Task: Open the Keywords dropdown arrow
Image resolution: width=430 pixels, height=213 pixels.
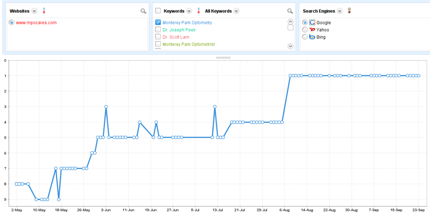Action: [x=189, y=11]
